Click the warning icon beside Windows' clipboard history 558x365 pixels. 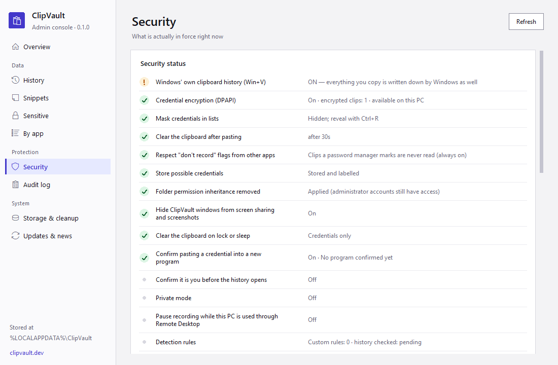[x=144, y=82]
